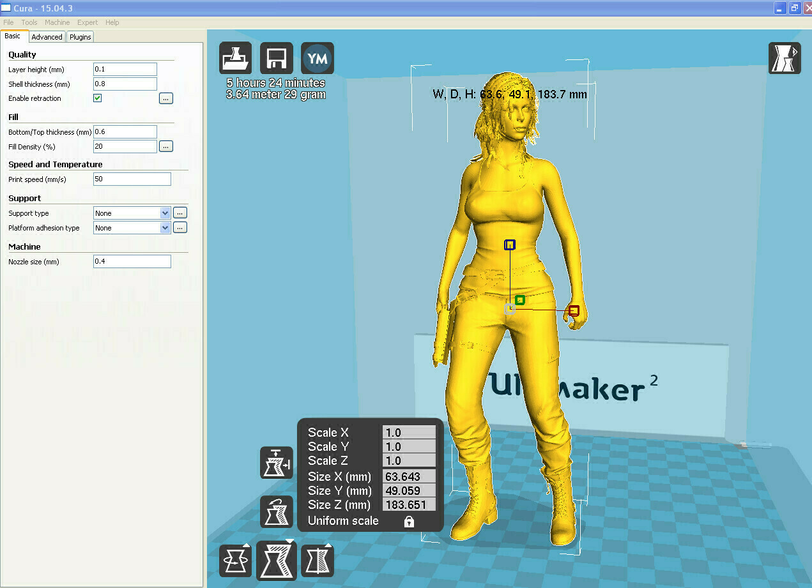Click the Scale Z value field

coord(409,460)
